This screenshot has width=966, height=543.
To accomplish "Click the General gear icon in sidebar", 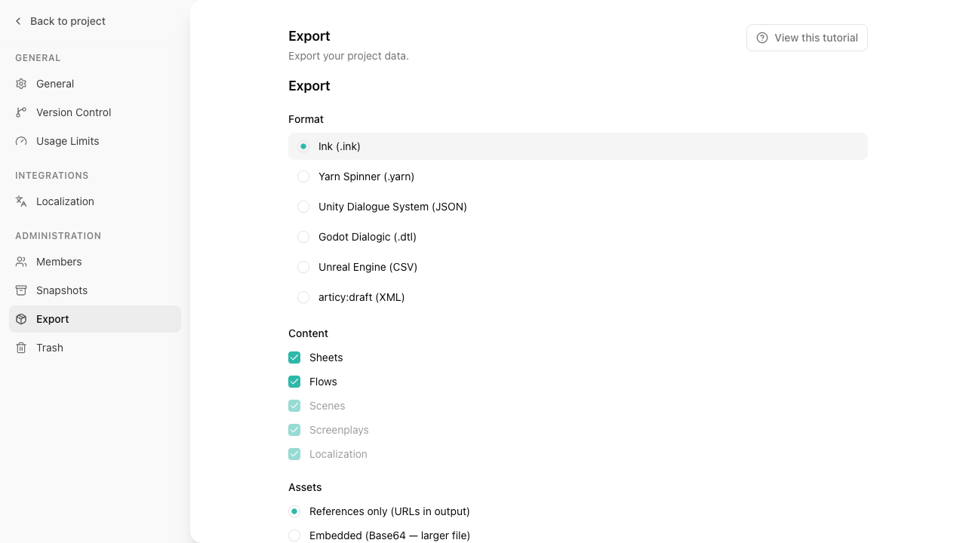I will point(21,84).
